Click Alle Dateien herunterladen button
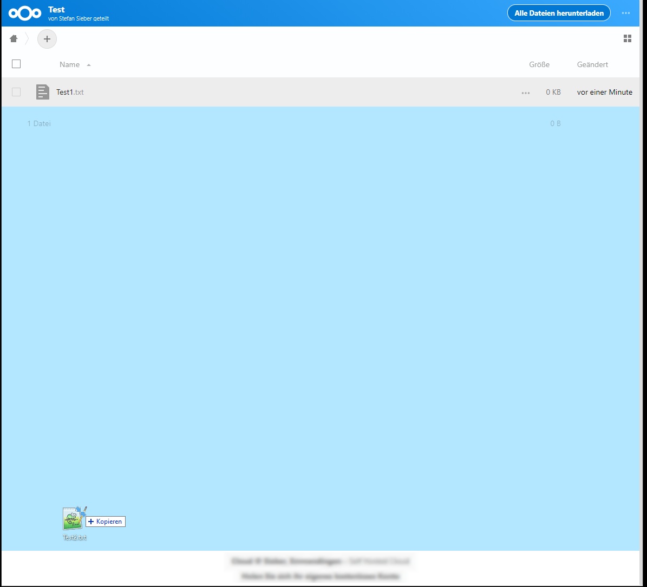 [559, 13]
